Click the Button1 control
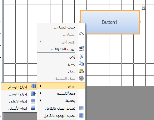This screenshot has width=154, height=120. [x=110, y=22]
